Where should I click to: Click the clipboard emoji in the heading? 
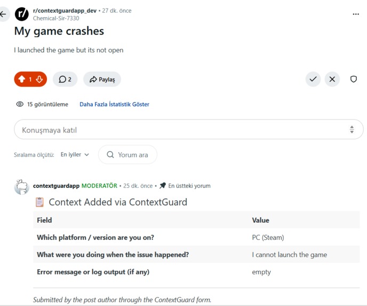click(39, 202)
